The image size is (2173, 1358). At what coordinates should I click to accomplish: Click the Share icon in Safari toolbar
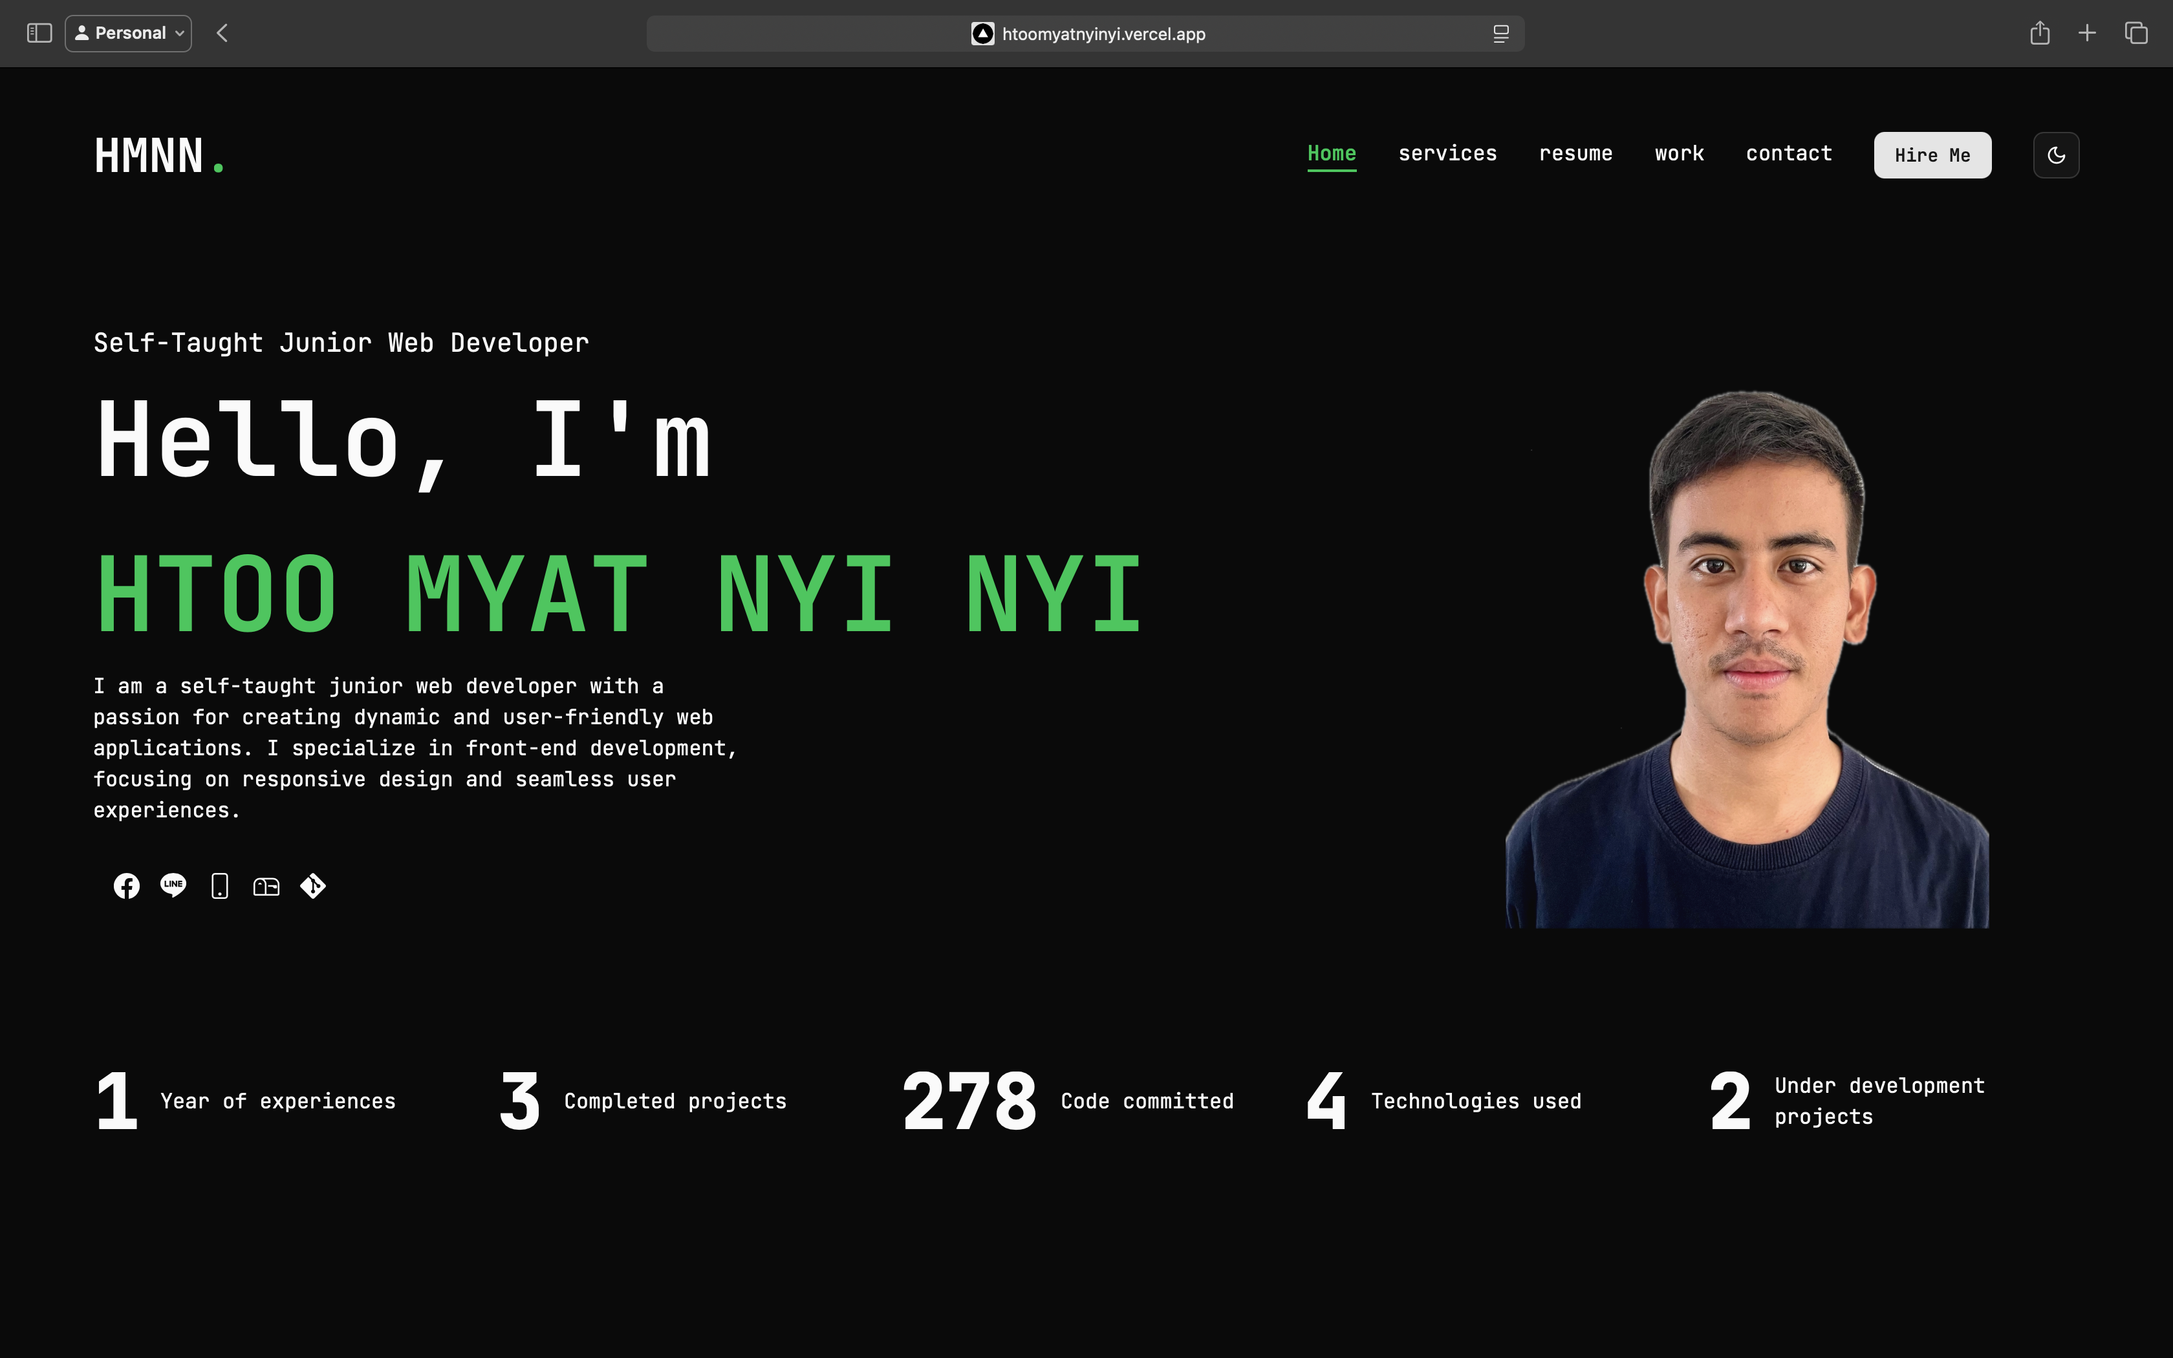(x=2039, y=33)
